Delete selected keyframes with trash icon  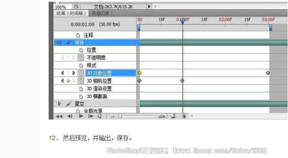(x=183, y=116)
